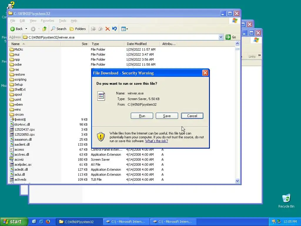The width and height of the screenshot is (301, 226).
Task: Click the Save button in dialog
Action: (167, 116)
